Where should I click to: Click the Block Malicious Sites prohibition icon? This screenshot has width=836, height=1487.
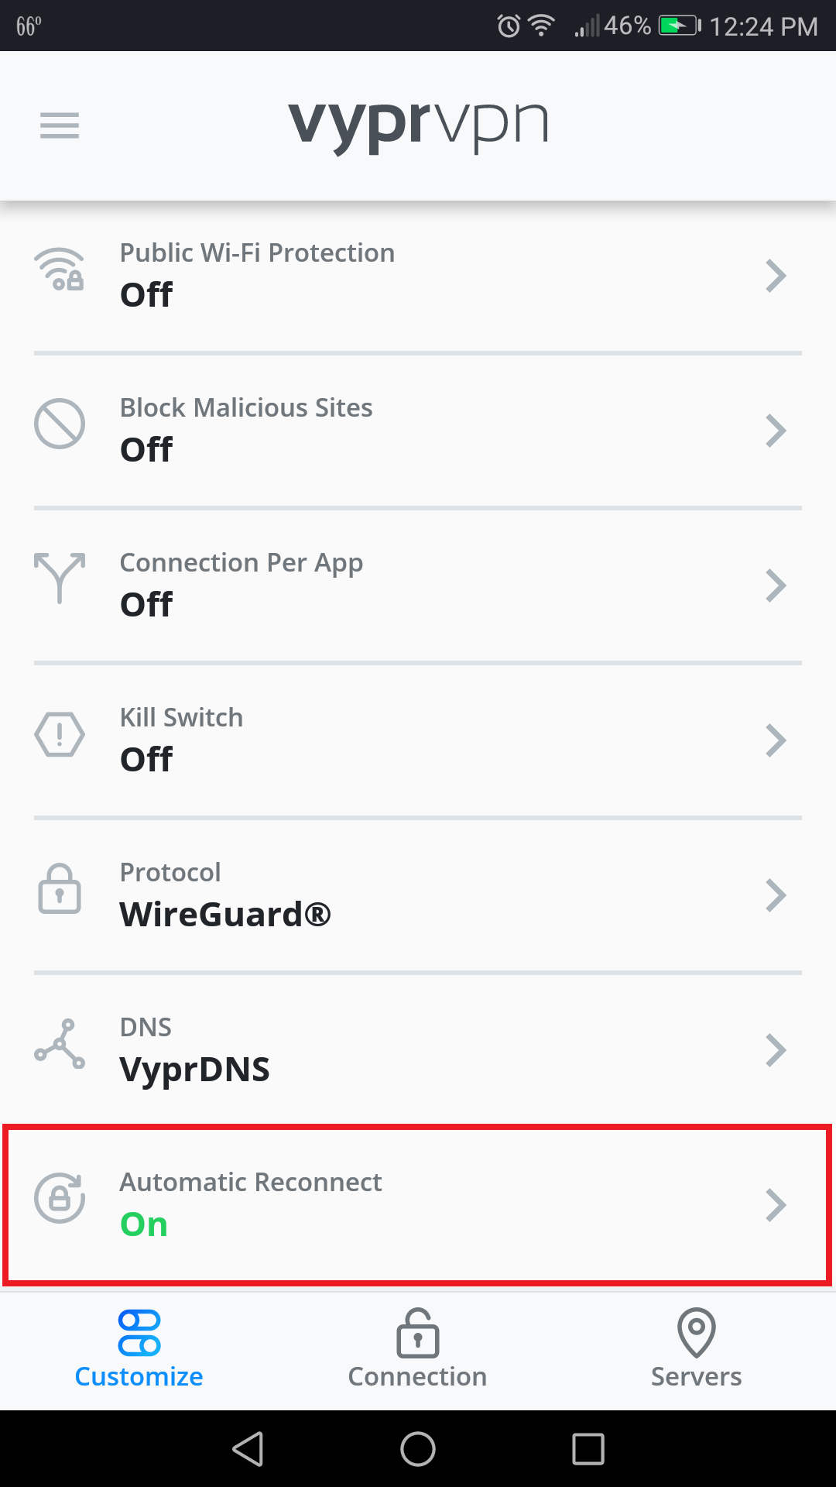[x=60, y=424]
